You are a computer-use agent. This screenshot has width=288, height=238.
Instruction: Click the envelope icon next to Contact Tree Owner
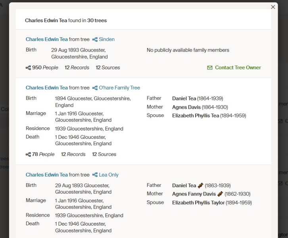pyautogui.click(x=210, y=68)
